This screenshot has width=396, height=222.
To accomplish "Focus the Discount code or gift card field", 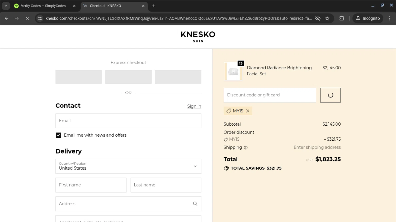I will [270, 95].
